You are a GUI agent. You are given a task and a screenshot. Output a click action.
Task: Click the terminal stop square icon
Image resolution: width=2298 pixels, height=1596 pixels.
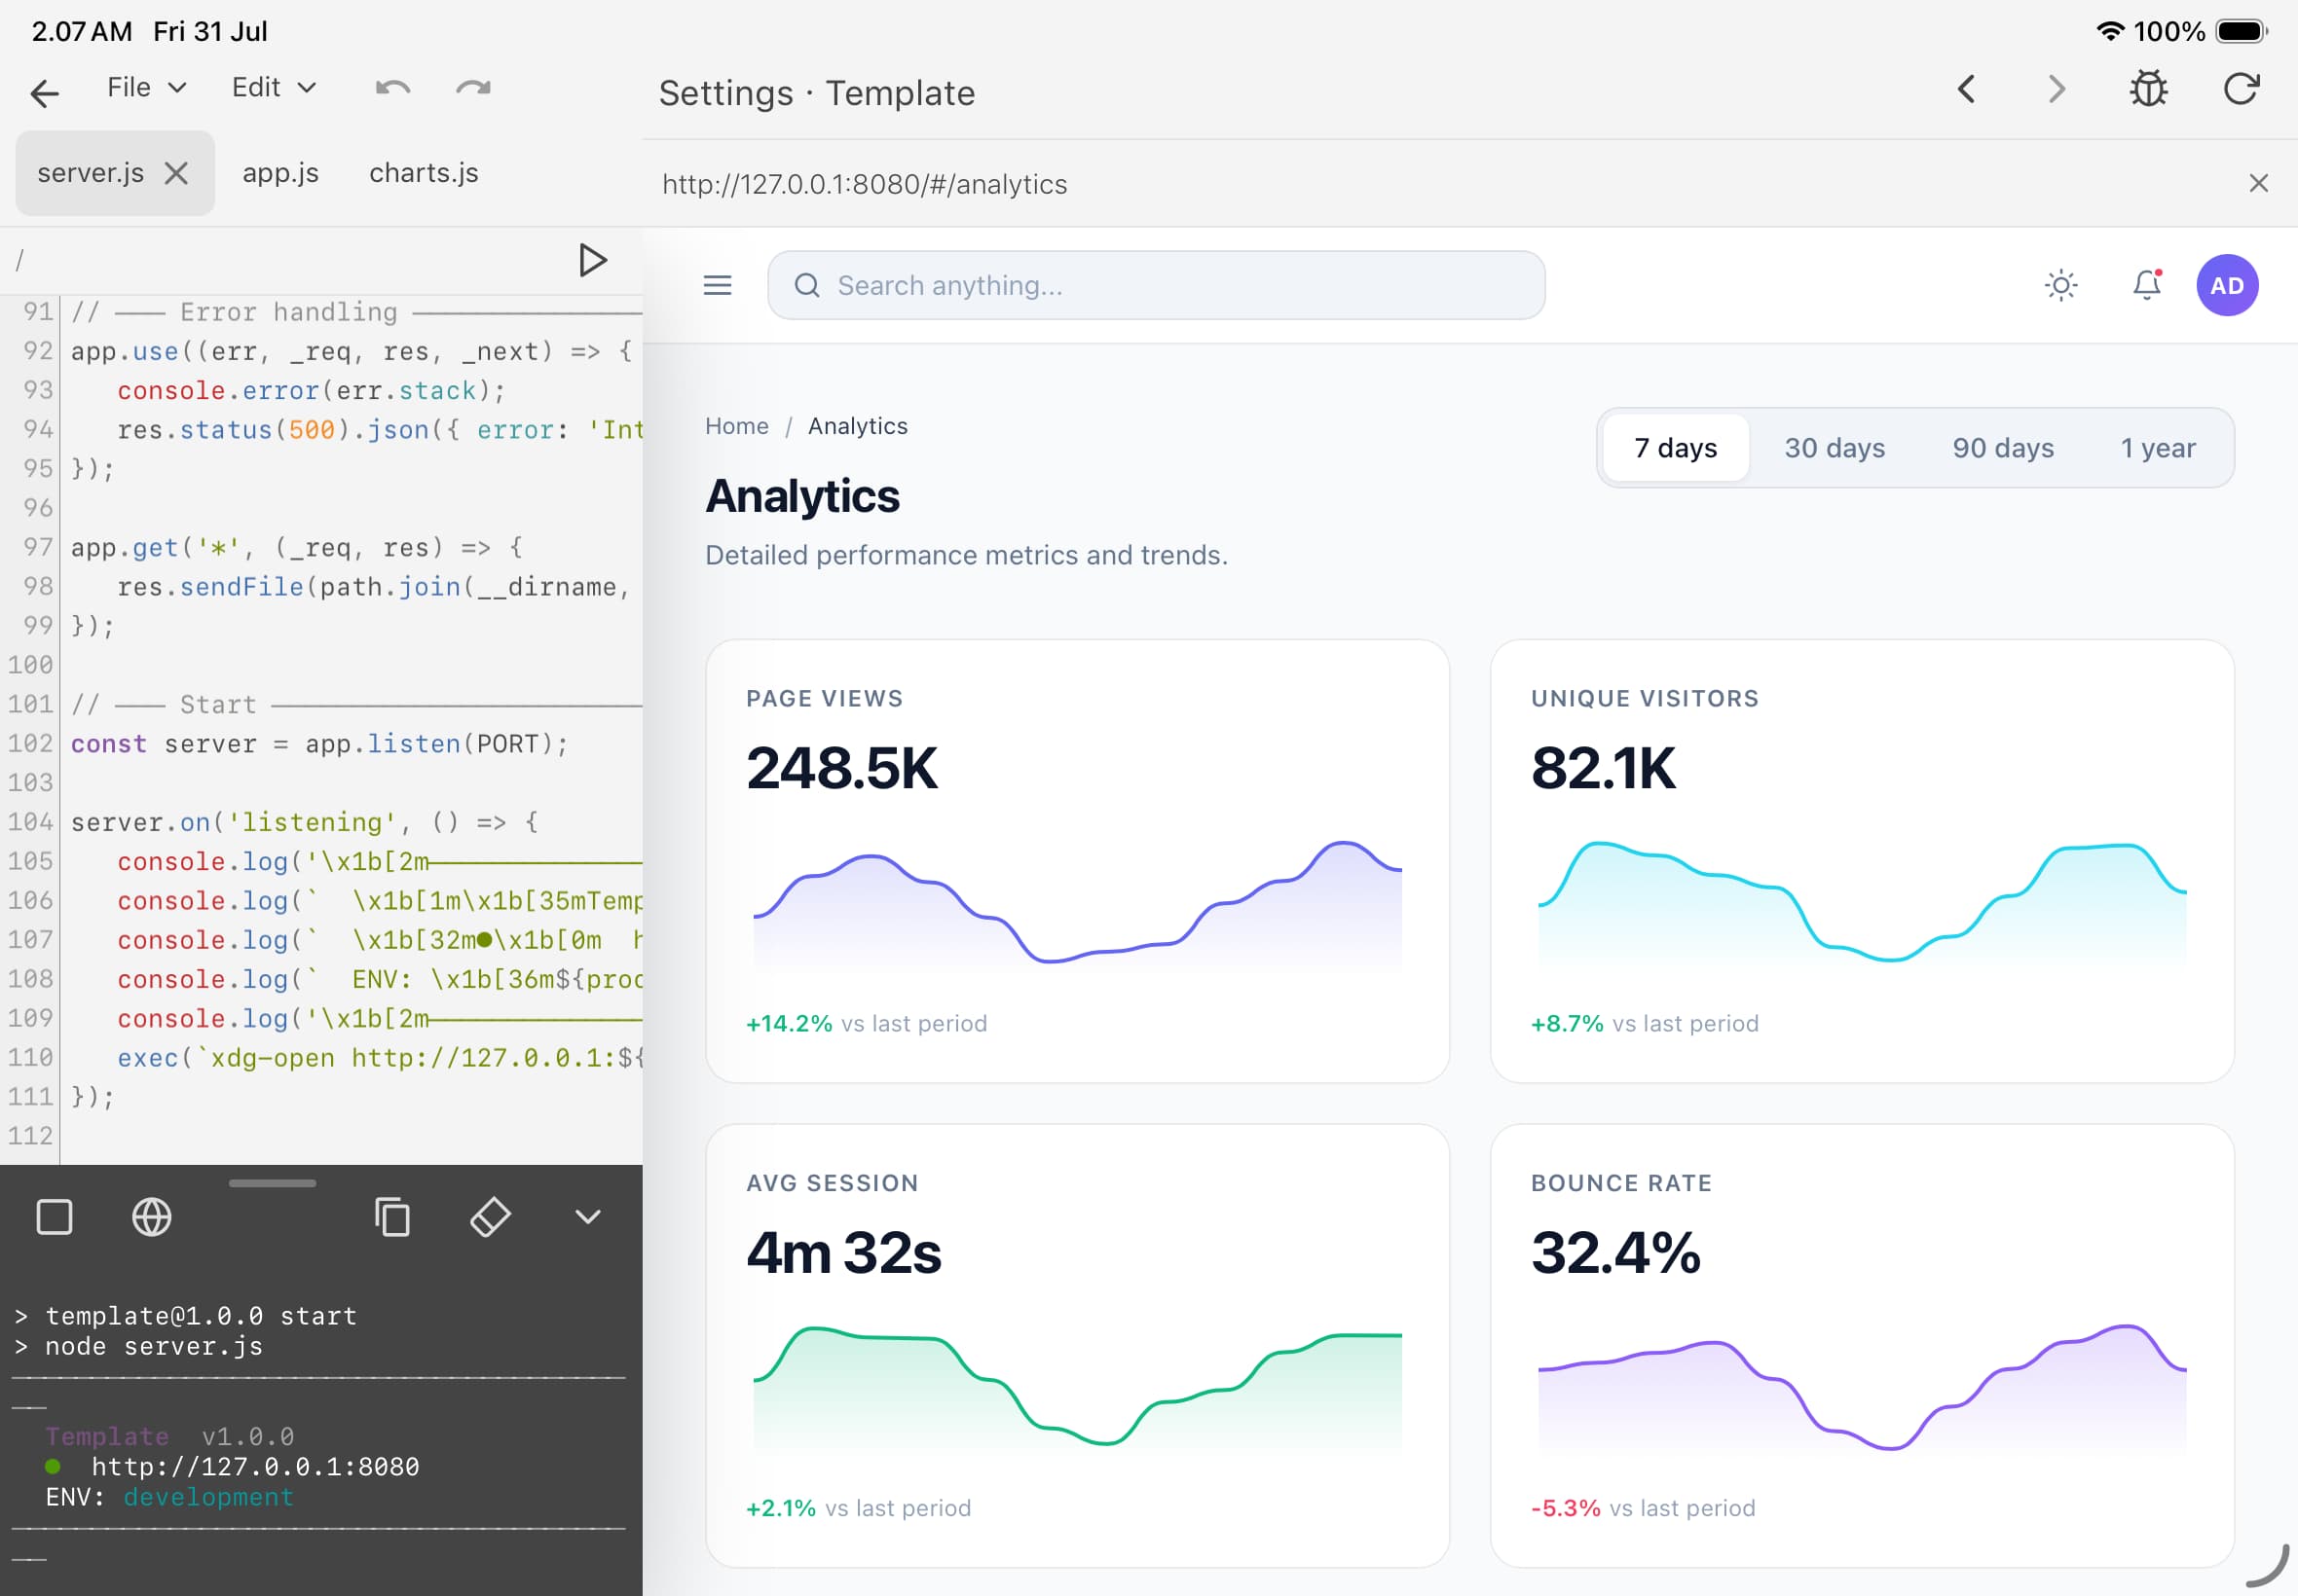click(54, 1218)
